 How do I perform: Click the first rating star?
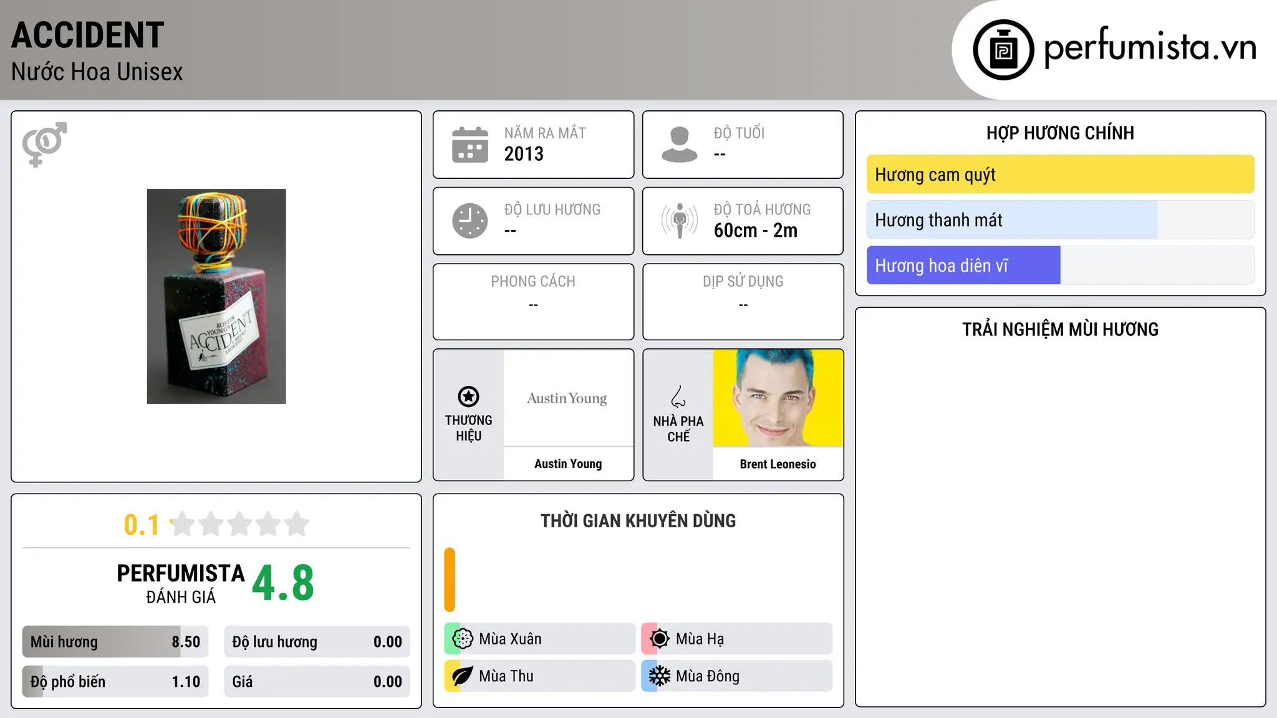[x=183, y=524]
